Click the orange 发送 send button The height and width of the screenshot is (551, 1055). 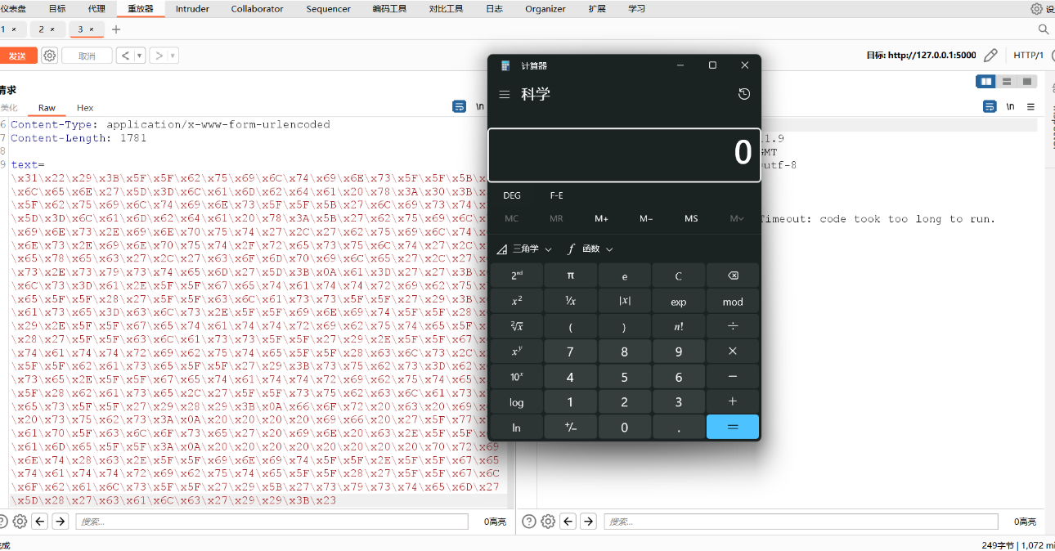(17, 56)
